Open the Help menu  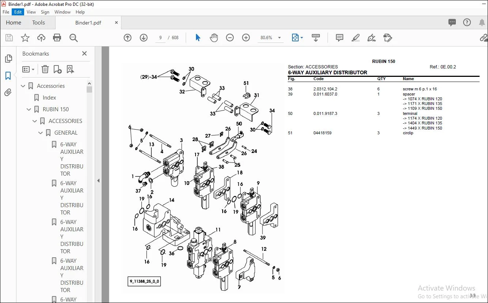click(x=80, y=12)
